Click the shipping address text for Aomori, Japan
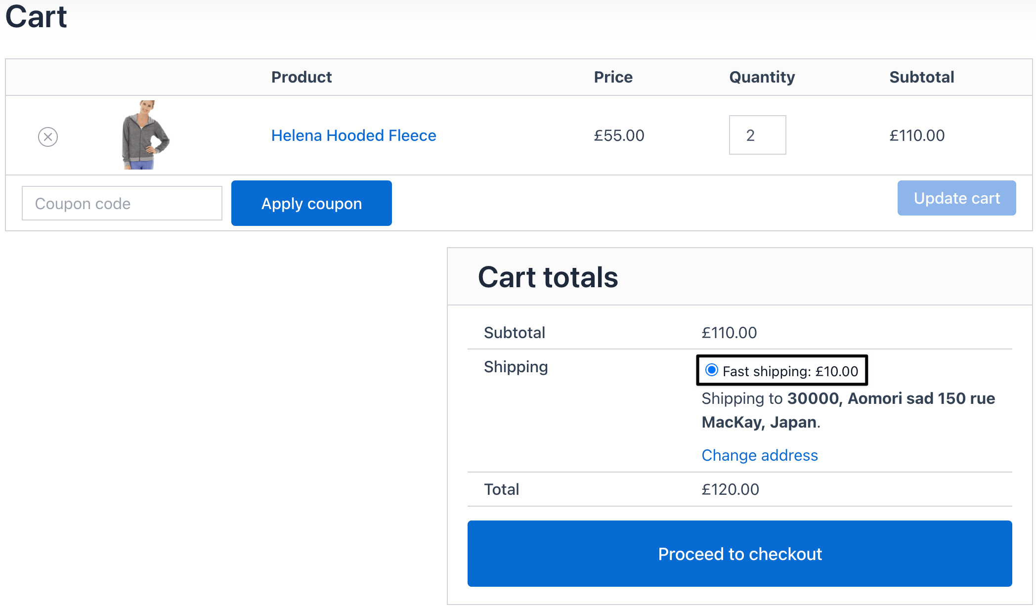The image size is (1036, 608). coord(848,410)
